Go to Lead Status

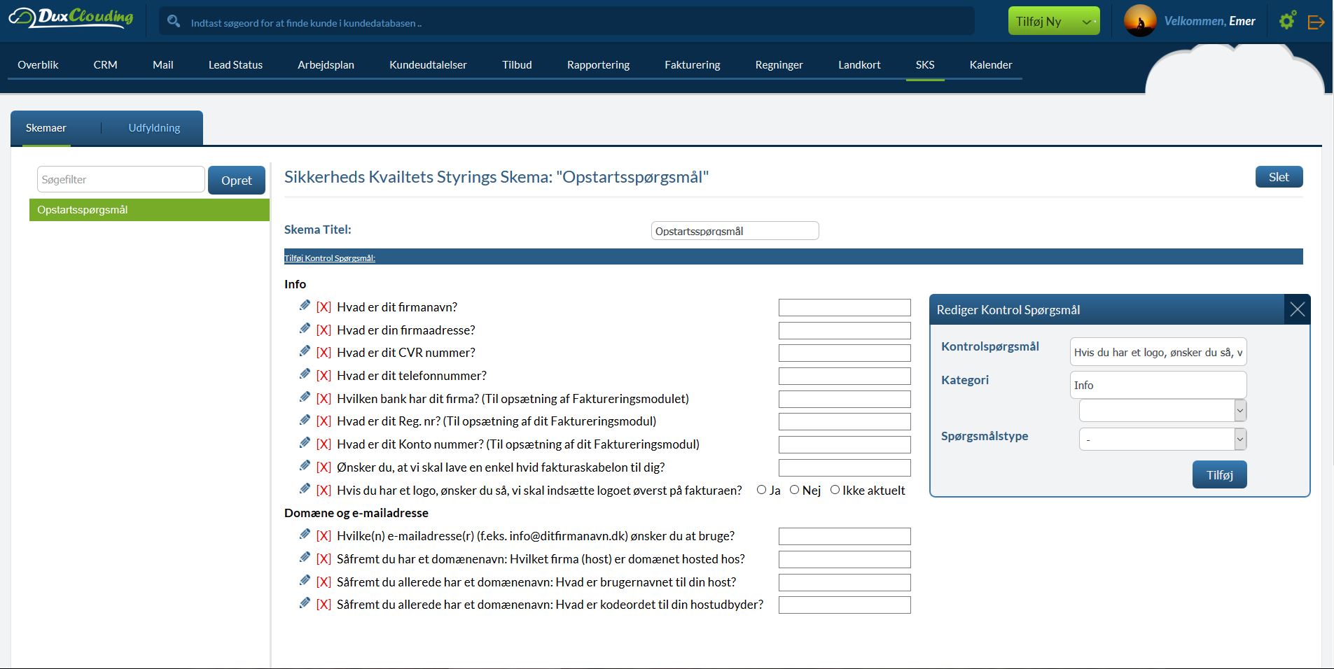tap(235, 64)
